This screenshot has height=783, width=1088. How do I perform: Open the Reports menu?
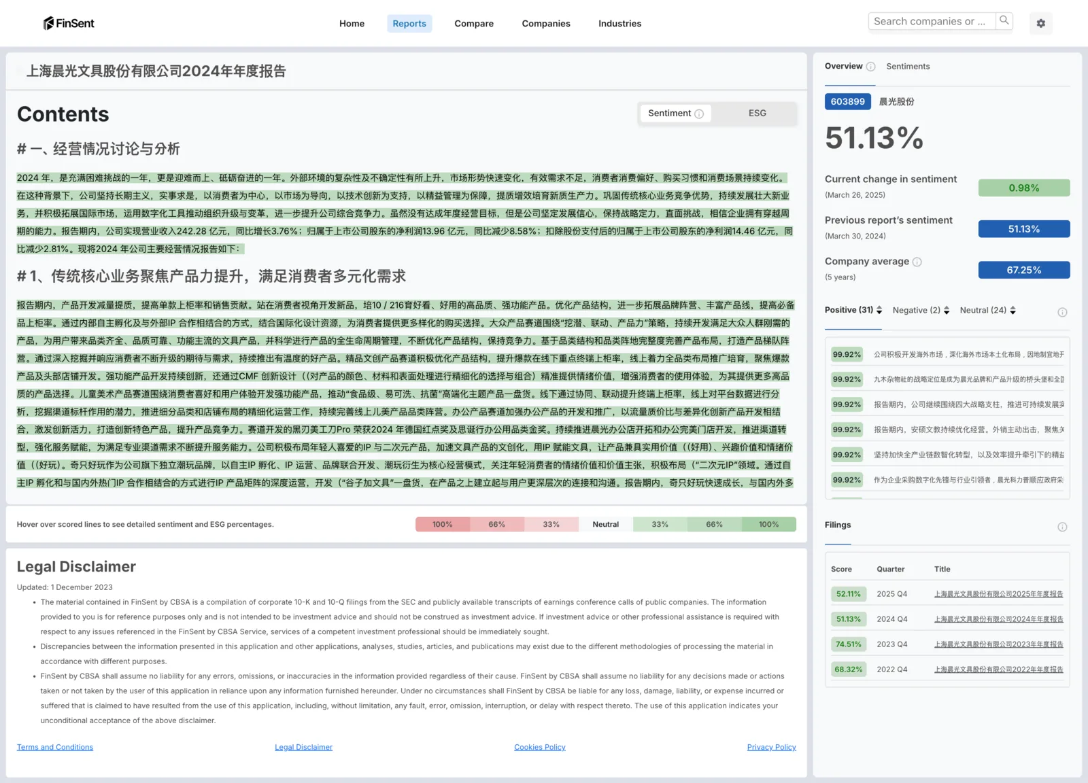[409, 23]
